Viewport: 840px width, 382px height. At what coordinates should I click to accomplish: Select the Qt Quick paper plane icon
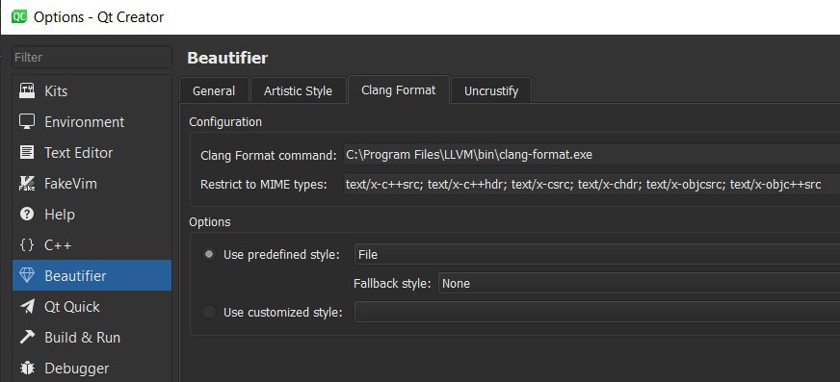point(27,307)
